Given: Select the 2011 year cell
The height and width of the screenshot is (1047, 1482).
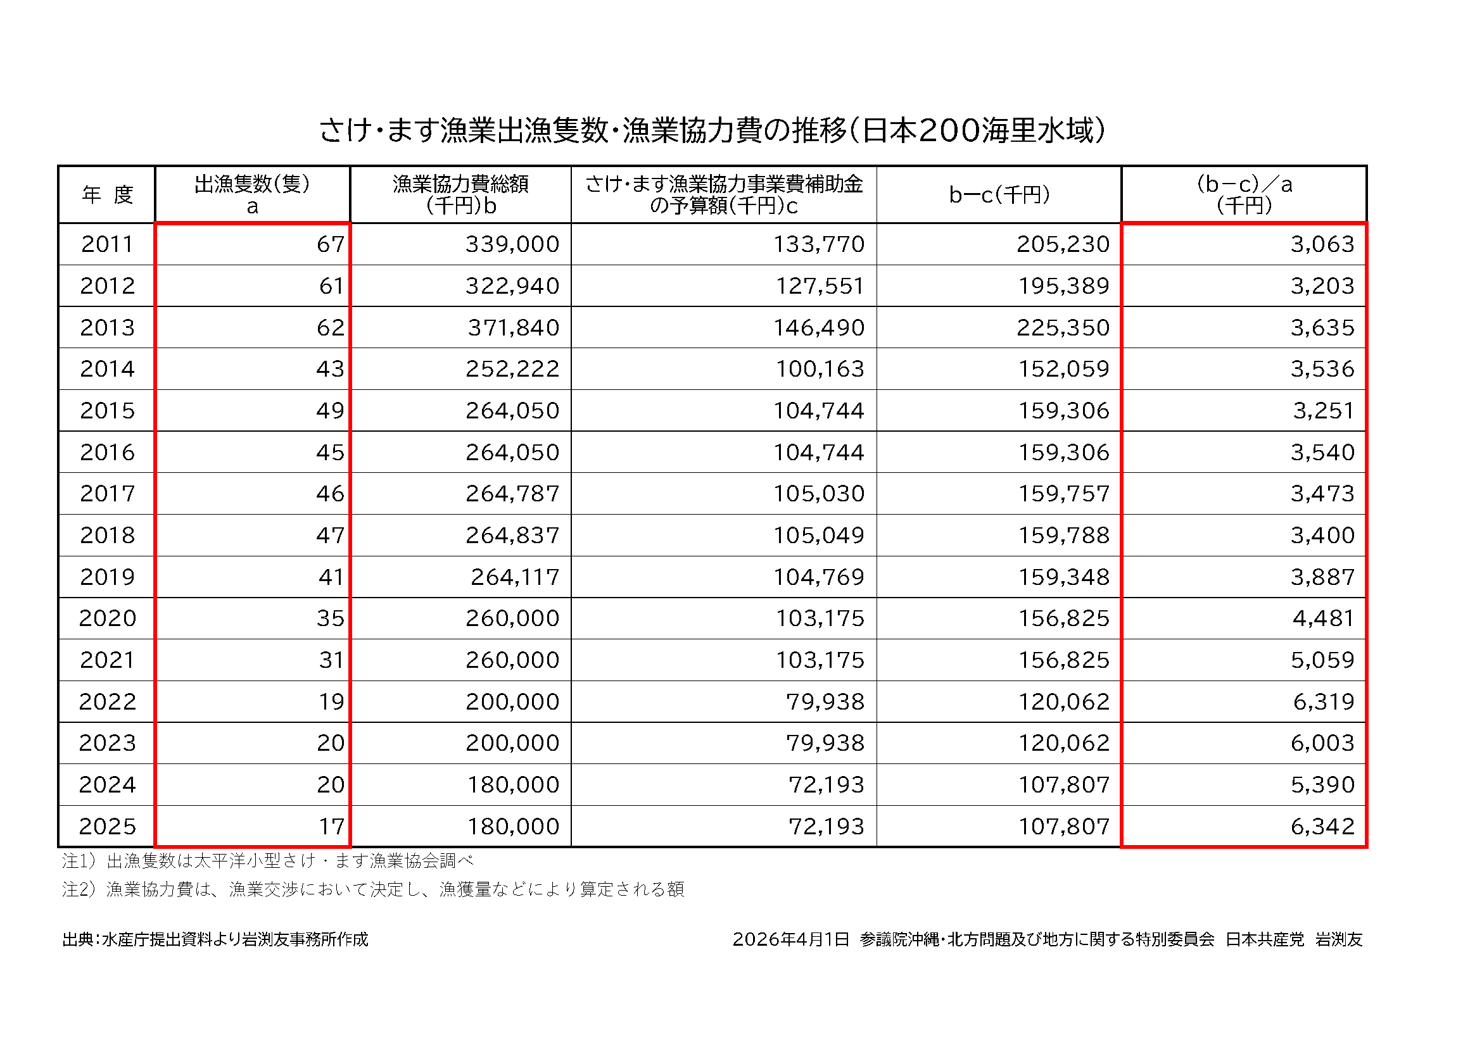Looking at the screenshot, I should (107, 244).
